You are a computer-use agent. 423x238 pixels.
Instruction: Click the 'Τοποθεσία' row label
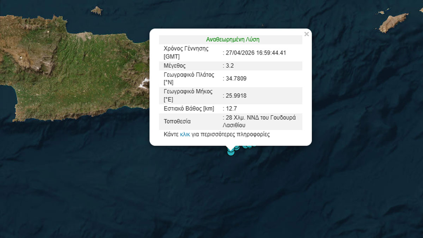pos(177,122)
